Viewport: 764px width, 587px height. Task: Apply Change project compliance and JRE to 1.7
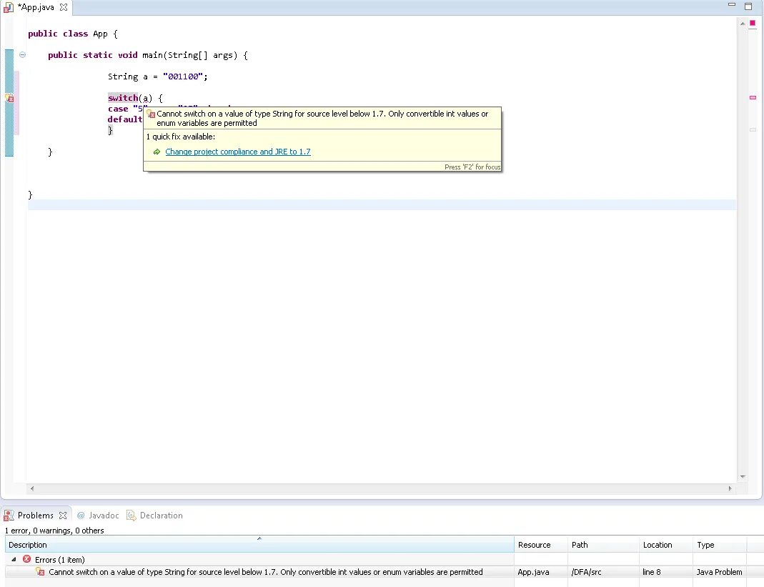[x=238, y=152]
